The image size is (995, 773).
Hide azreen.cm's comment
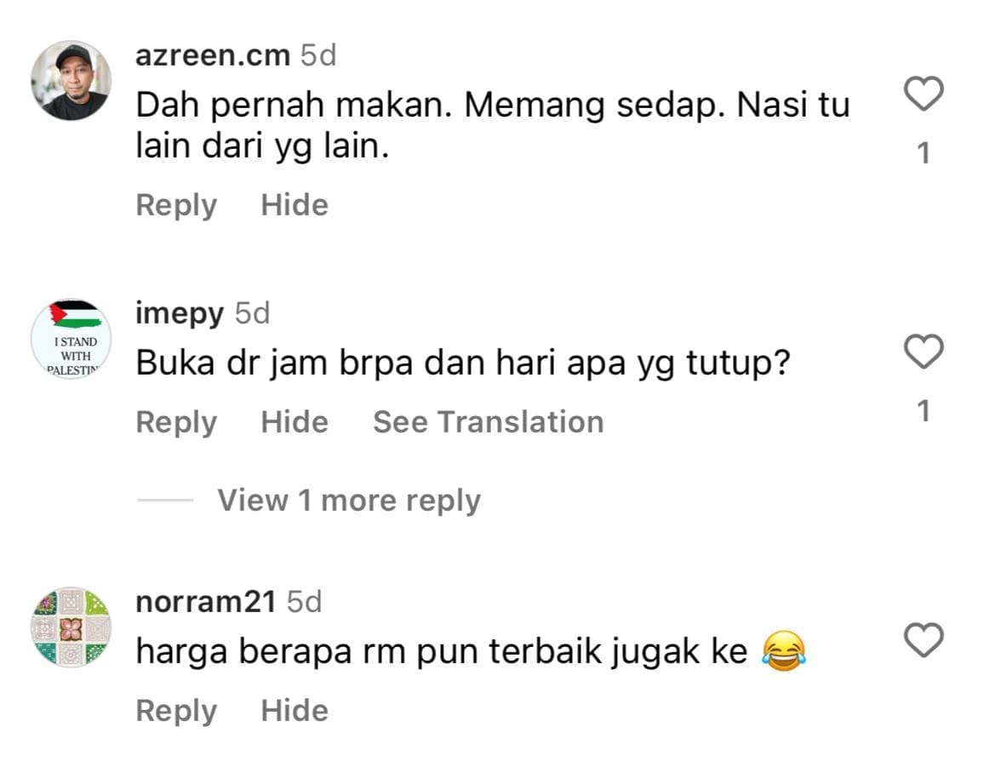tap(294, 205)
